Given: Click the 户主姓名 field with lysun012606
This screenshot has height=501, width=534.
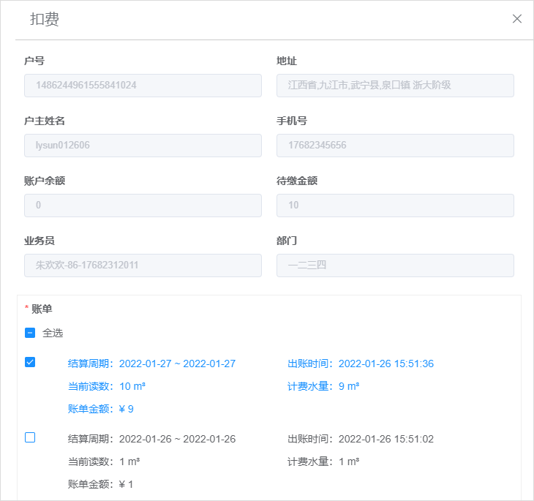Looking at the screenshot, I should tap(143, 146).
